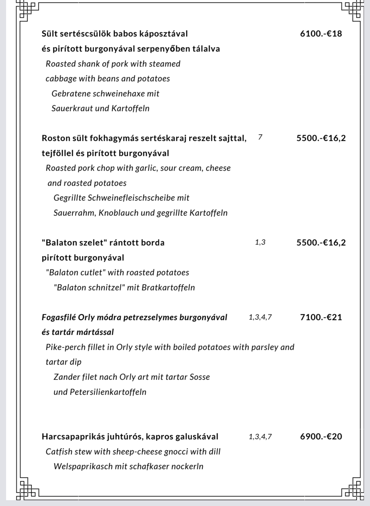Click the 7100.-€21 price
The height and width of the screenshot is (506, 370).
321,317
